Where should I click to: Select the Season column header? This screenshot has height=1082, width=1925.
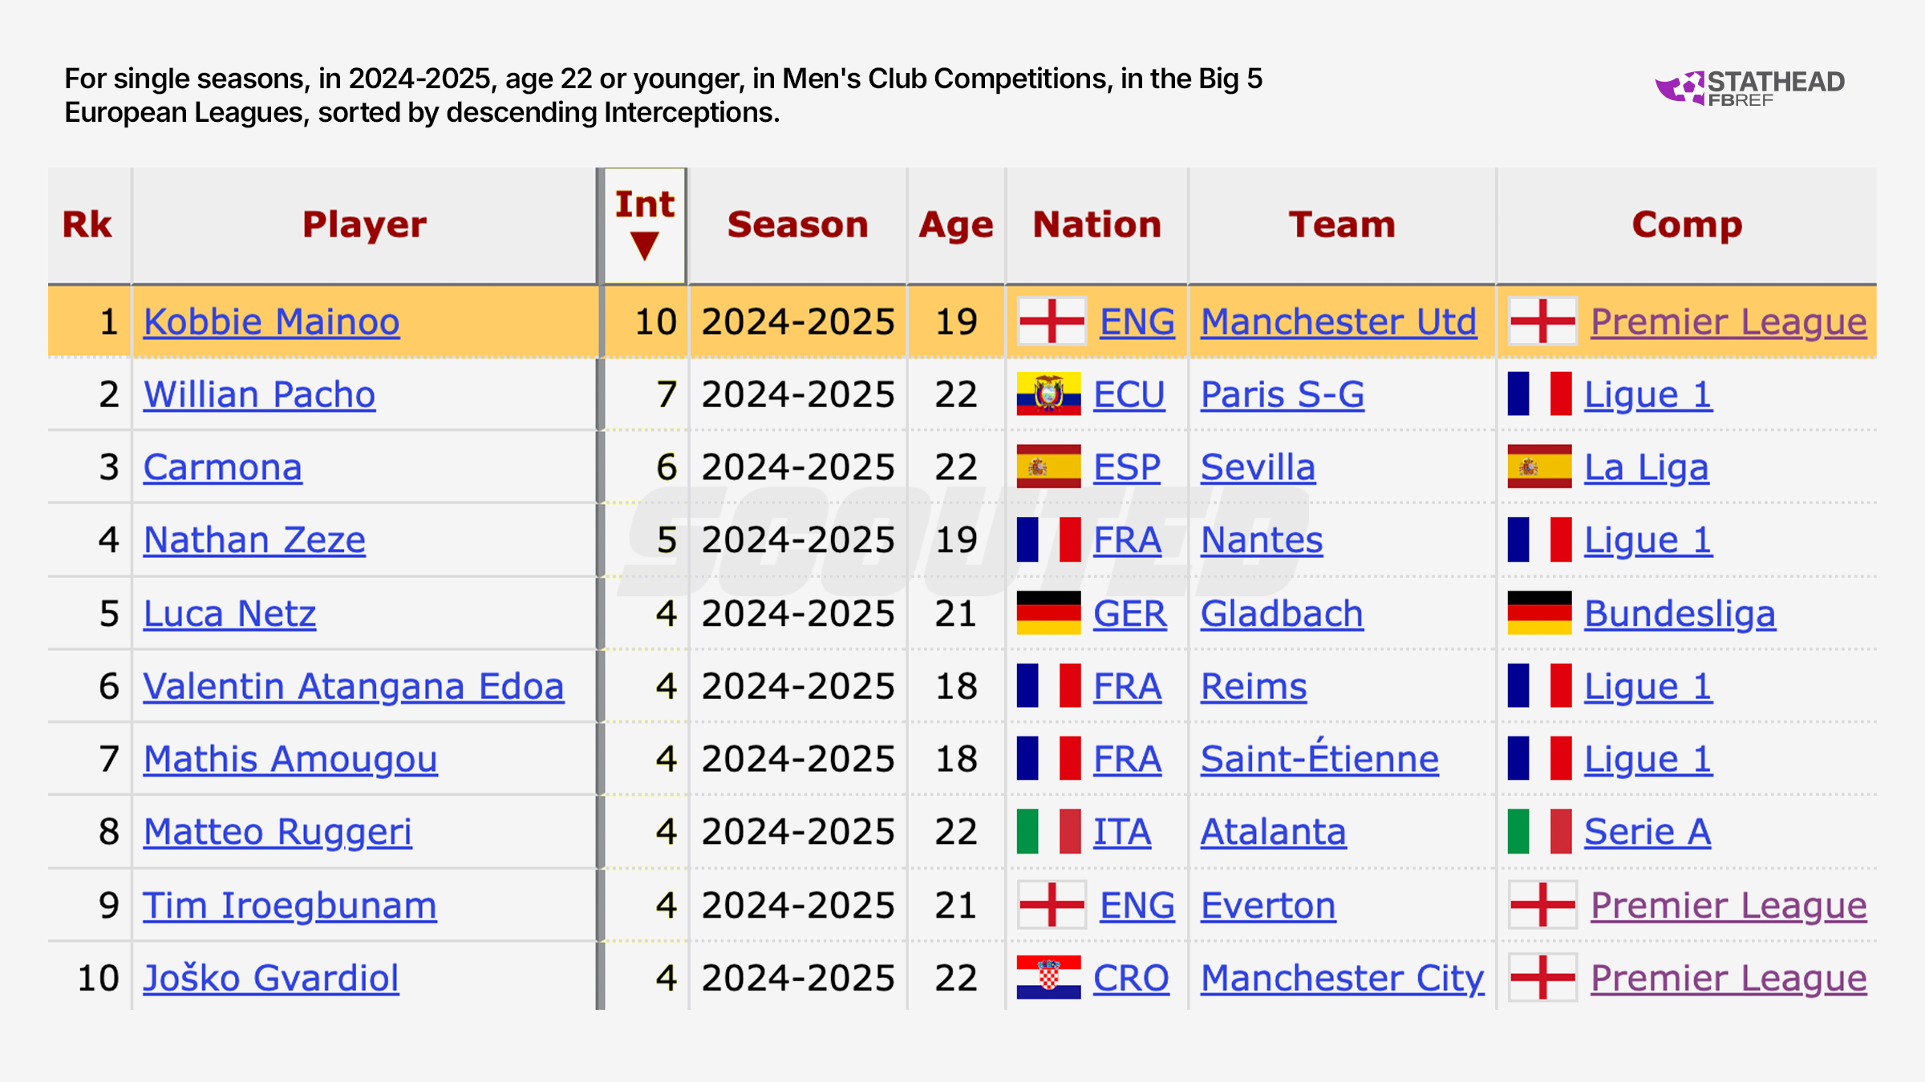click(797, 224)
